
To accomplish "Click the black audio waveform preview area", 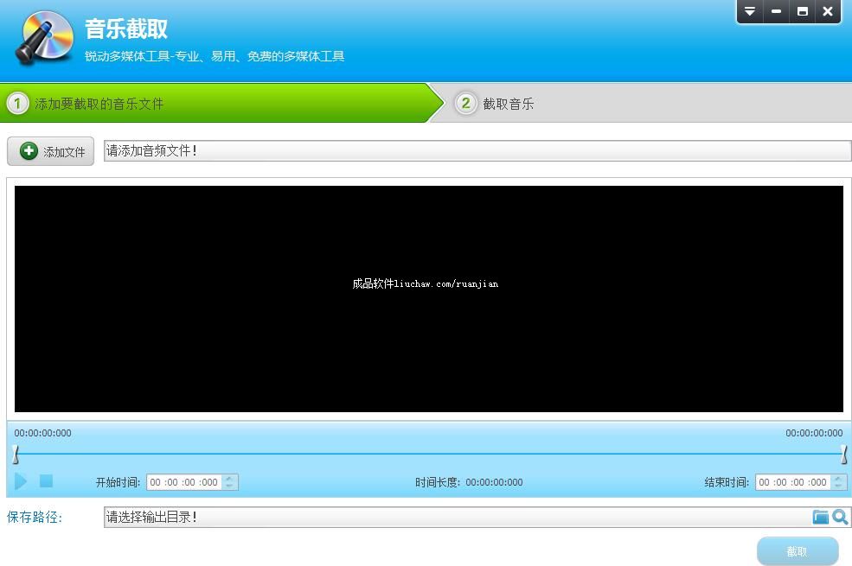I will click(428, 298).
